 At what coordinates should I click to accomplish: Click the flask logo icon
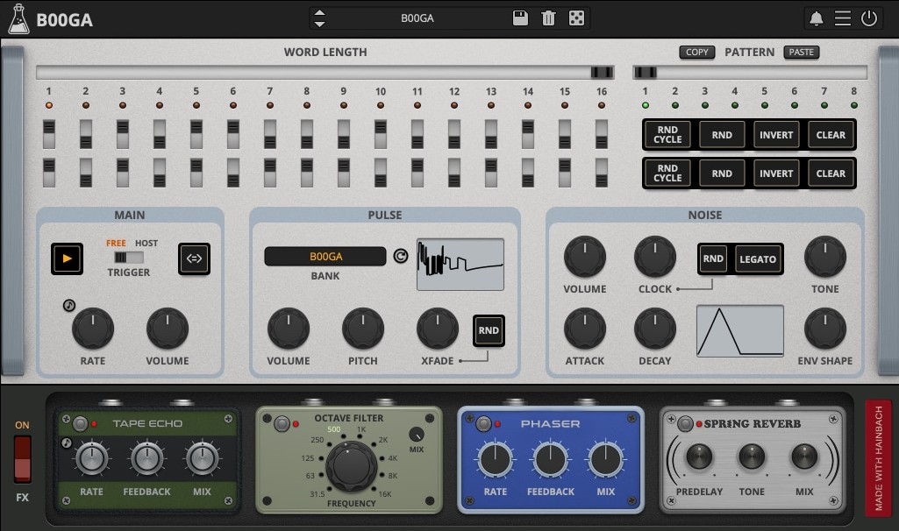point(18,19)
